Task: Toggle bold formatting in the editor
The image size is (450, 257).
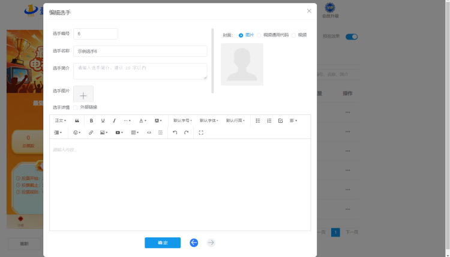Action: (x=91, y=120)
